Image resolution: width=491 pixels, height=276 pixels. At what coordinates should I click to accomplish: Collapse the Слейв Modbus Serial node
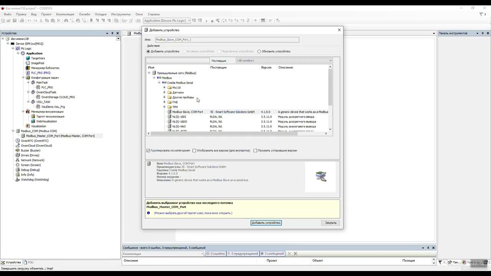[x=159, y=82]
